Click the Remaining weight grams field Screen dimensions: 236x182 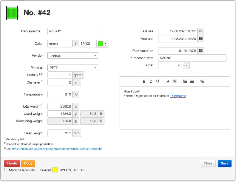[60, 121]
